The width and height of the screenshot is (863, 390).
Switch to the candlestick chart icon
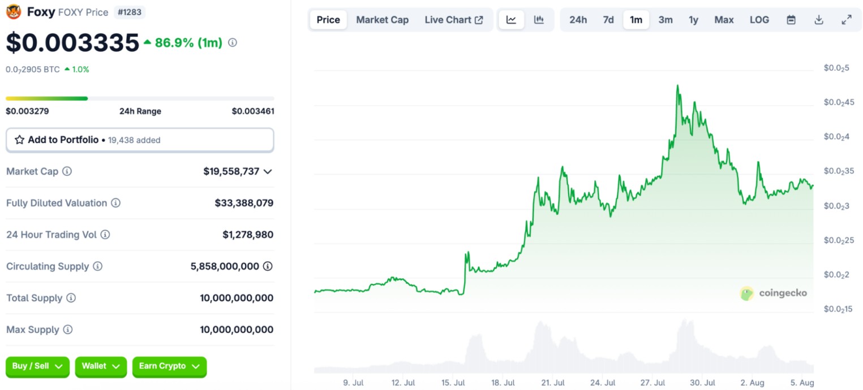pyautogui.click(x=539, y=20)
